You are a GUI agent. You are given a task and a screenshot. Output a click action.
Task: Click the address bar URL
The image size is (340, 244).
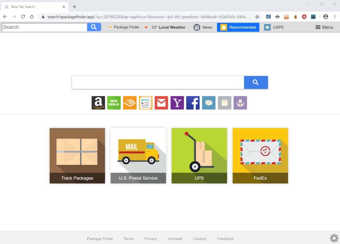(148, 17)
